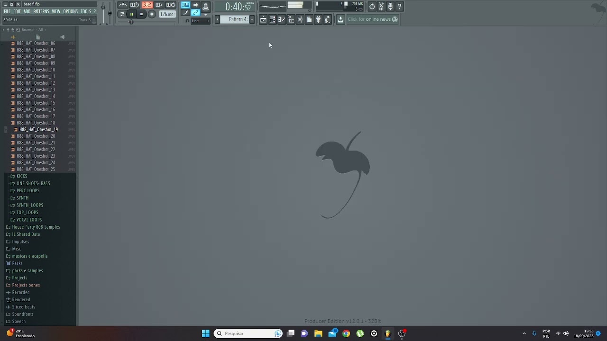Toggle step editing mode arrow
This screenshot has width=607, height=341.
pyautogui.click(x=195, y=5)
